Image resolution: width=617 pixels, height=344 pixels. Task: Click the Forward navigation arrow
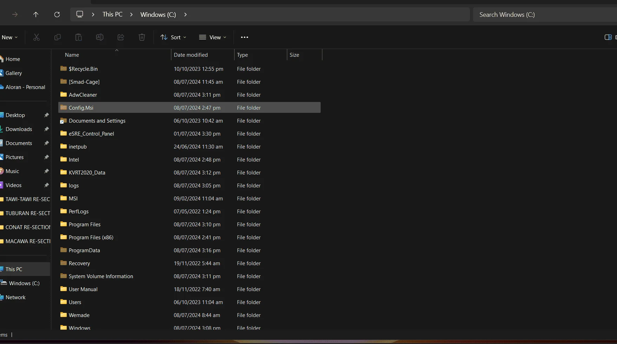click(x=15, y=14)
